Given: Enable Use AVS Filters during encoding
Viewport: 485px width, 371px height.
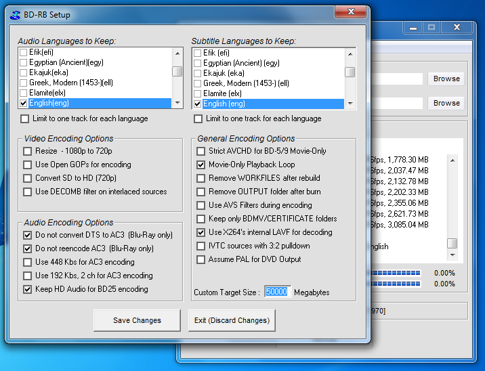Looking at the screenshot, I should 201,205.
